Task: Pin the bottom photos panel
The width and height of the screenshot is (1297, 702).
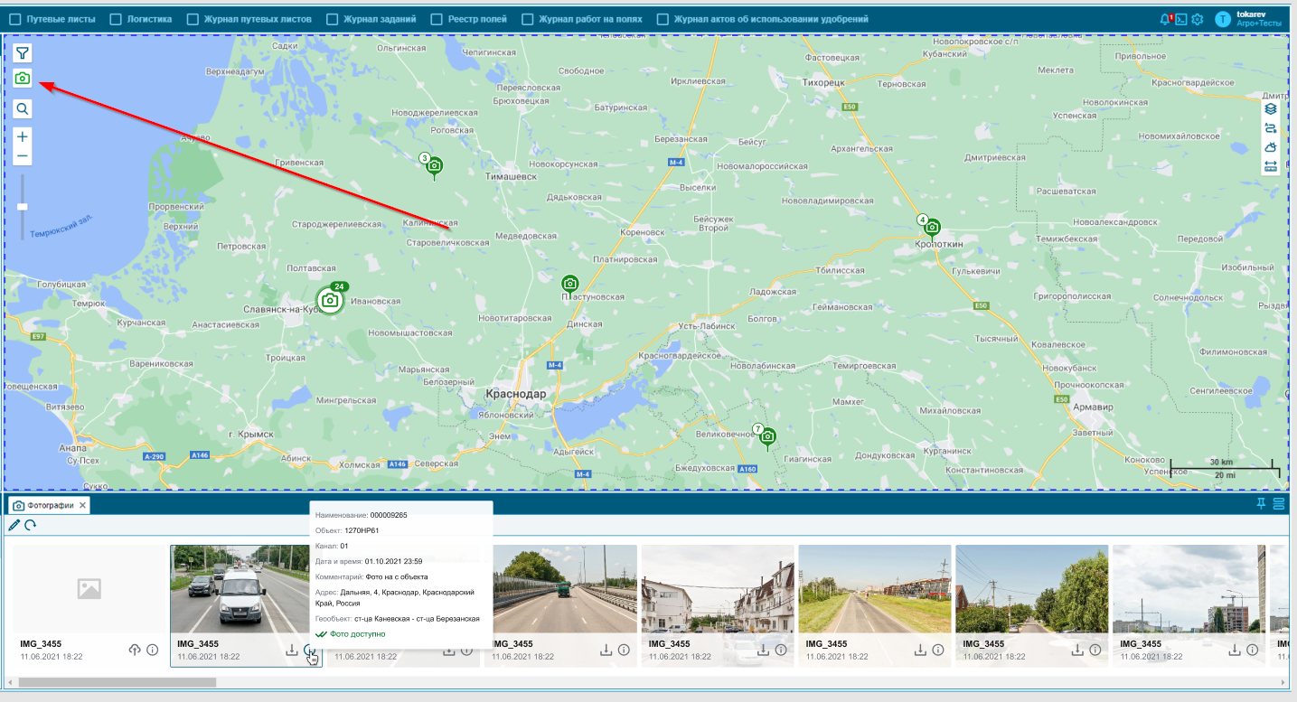Action: click(1261, 504)
